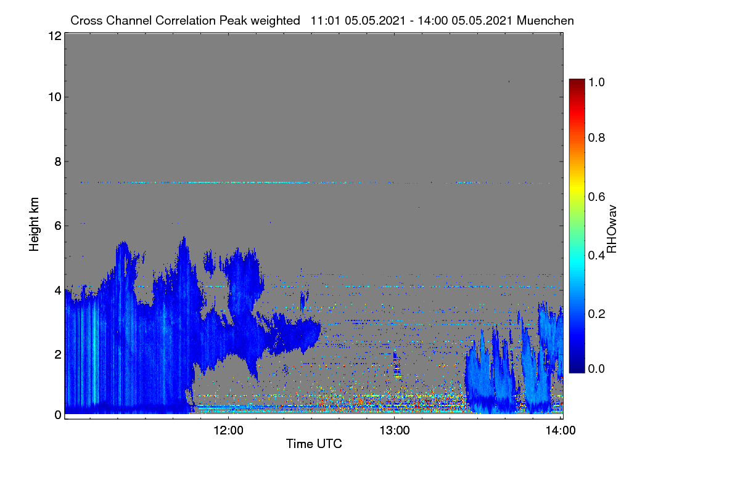Click the colorbar value 0.6
Viewport: 740px width, 493px height.
click(598, 197)
